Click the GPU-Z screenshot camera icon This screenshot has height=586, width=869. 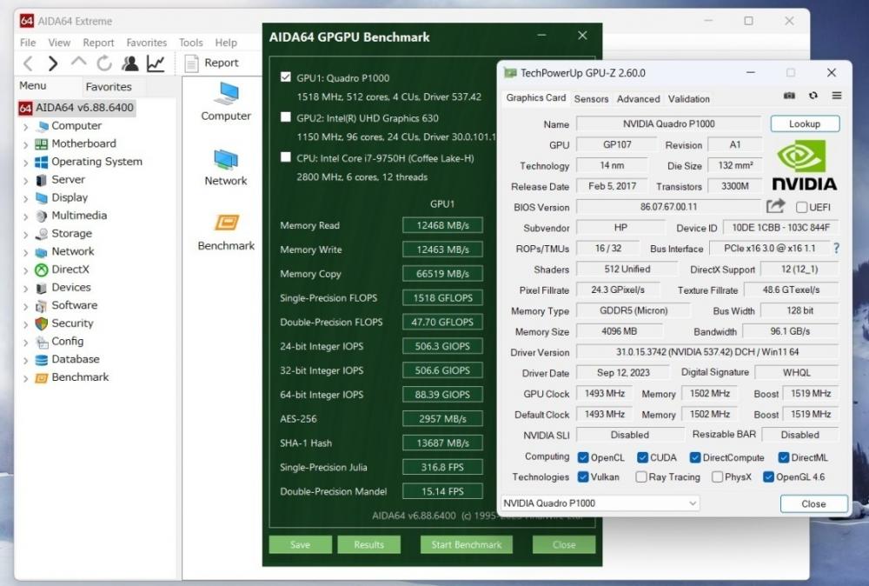click(789, 96)
